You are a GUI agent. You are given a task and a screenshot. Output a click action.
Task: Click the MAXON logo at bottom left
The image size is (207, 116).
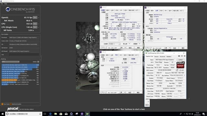[x=13, y=109]
